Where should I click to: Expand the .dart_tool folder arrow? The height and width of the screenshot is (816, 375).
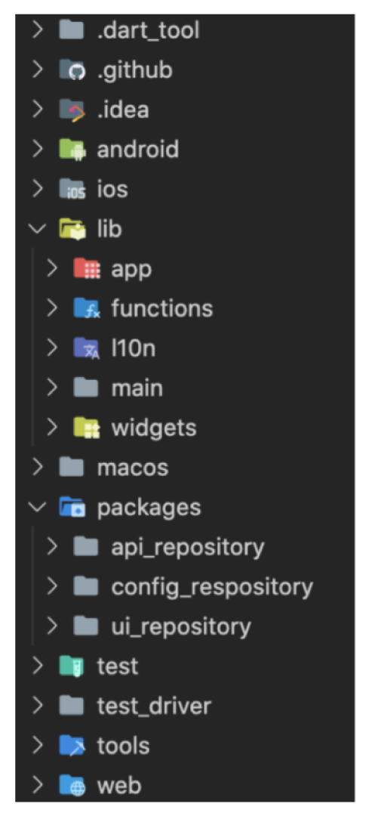point(38,30)
